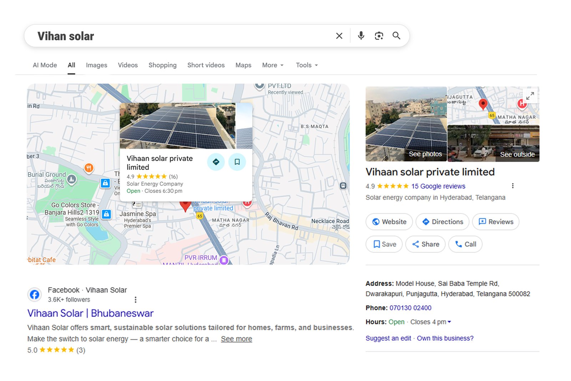Get directions from the map popup card icon

pyautogui.click(x=216, y=162)
